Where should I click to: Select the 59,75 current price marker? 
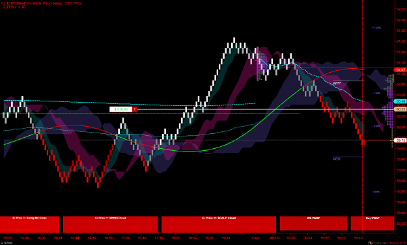click(x=400, y=140)
